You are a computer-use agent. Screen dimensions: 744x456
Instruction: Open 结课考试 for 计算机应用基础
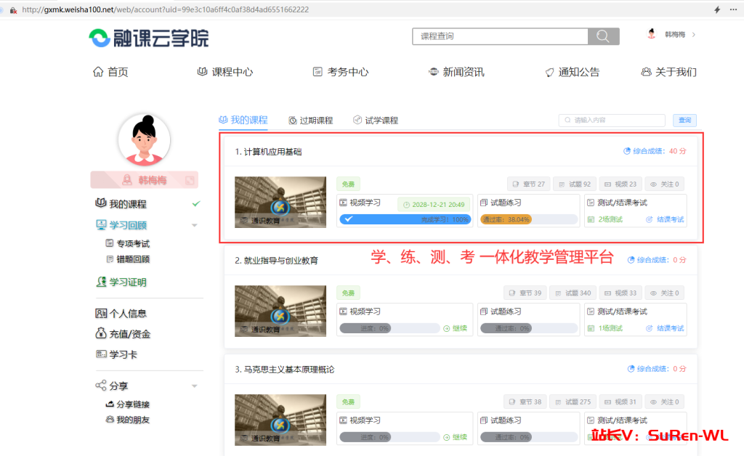[665, 219]
